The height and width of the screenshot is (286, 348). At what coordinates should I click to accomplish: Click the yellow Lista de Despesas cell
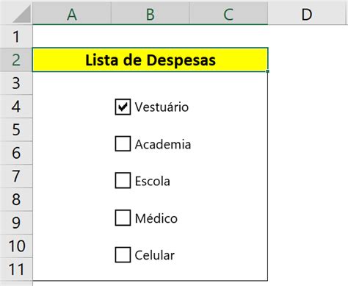[x=150, y=60]
